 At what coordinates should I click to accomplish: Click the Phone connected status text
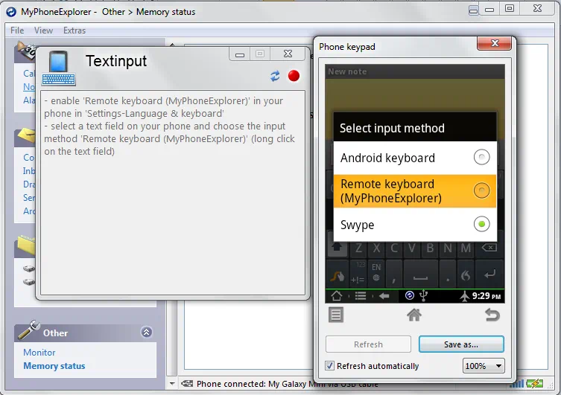click(x=287, y=384)
